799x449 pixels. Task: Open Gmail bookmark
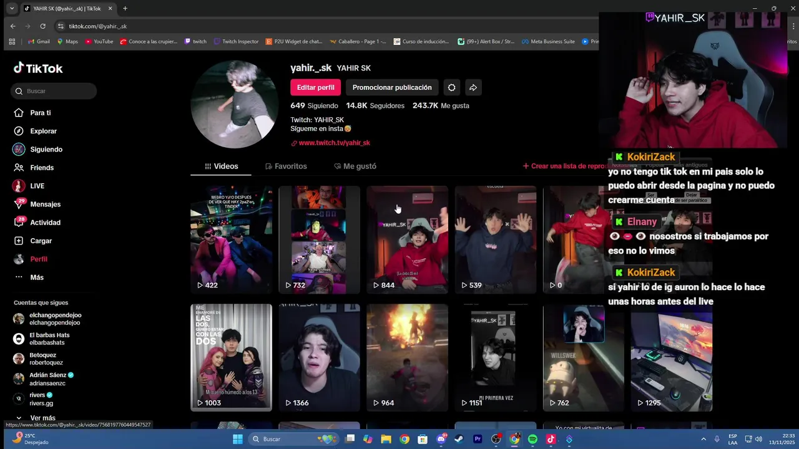(39, 42)
